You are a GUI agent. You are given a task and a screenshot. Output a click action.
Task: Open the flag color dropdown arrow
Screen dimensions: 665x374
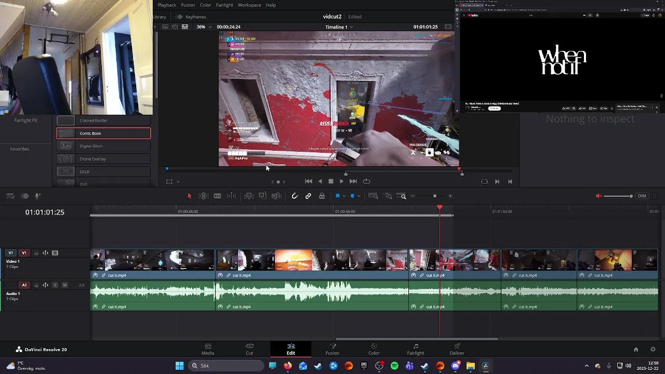pyautogui.click(x=344, y=196)
